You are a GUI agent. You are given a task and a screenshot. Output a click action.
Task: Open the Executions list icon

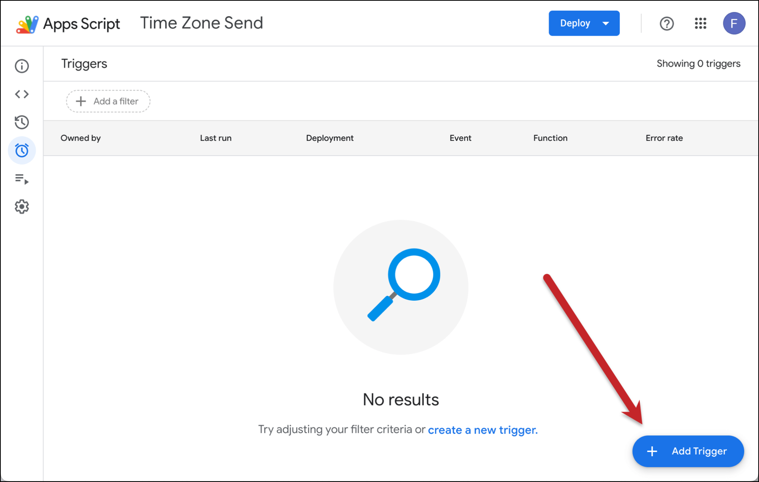22,179
